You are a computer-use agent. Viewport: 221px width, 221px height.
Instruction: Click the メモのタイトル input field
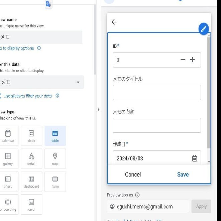point(157,93)
